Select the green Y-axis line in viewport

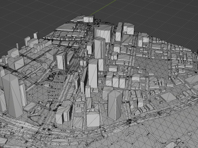(104, 7)
